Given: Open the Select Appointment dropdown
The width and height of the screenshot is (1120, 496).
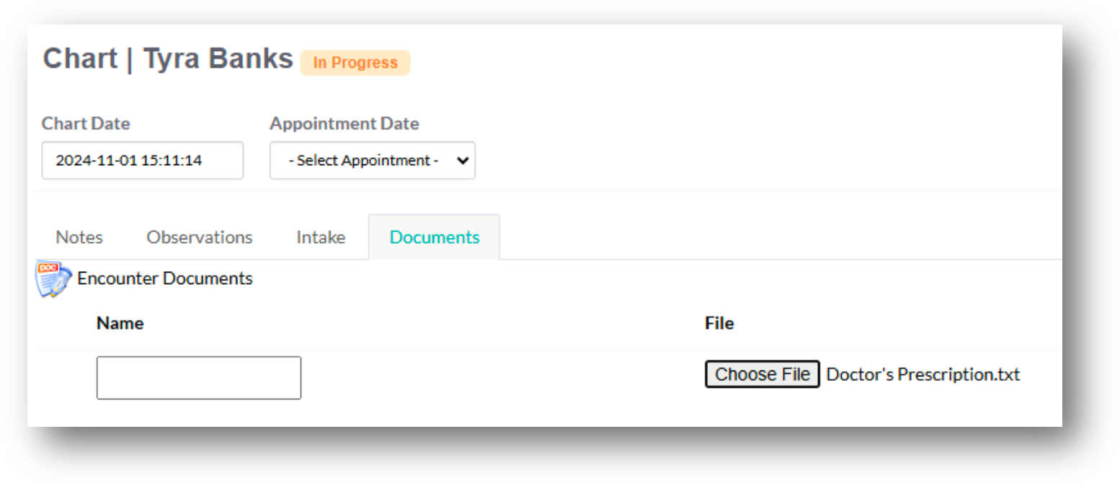Looking at the screenshot, I should pos(364,161).
